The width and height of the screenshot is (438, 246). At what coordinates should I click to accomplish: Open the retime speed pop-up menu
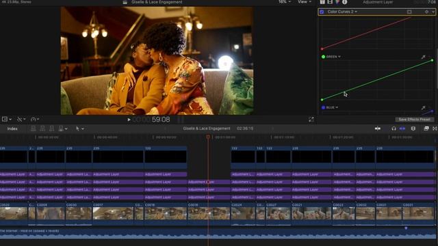point(35,120)
